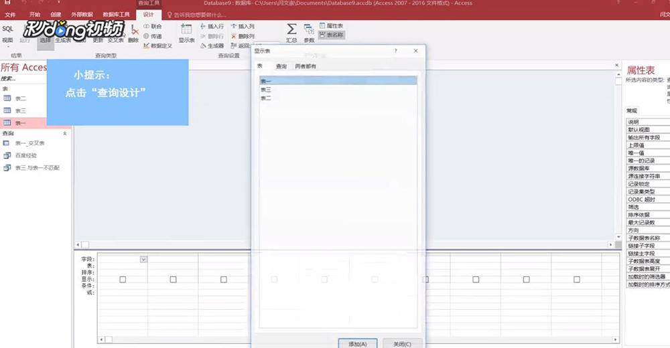Screen dimensions: 670x348
Task: Switch to the 开始 (Home) ribbon tab
Action: [x=35, y=15]
